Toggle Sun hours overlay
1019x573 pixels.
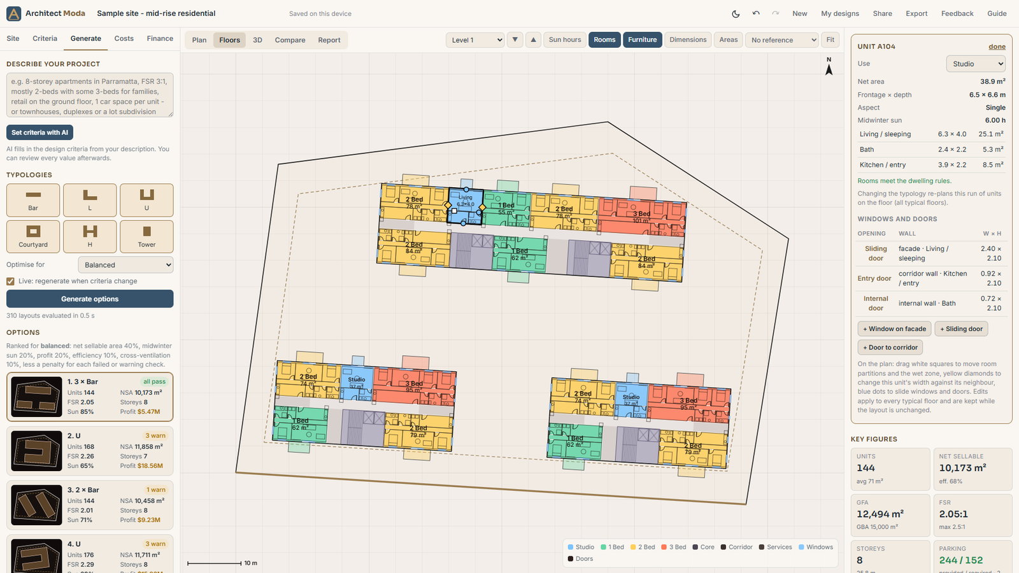pyautogui.click(x=565, y=39)
